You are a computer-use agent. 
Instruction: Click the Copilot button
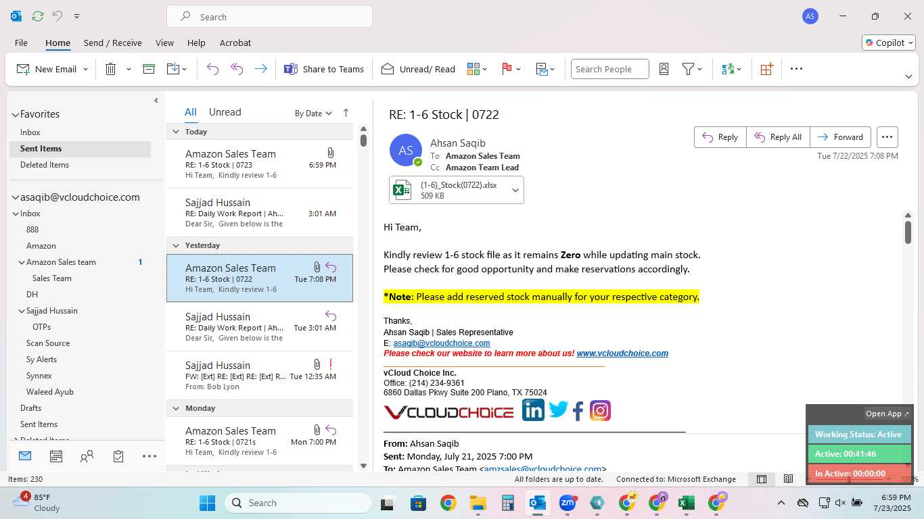[890, 43]
